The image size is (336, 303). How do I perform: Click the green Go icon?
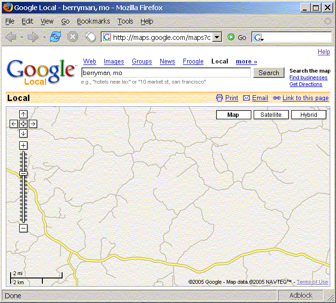coord(231,37)
